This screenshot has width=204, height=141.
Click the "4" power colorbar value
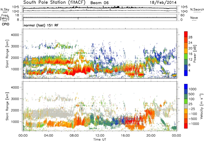(x=189, y=71)
